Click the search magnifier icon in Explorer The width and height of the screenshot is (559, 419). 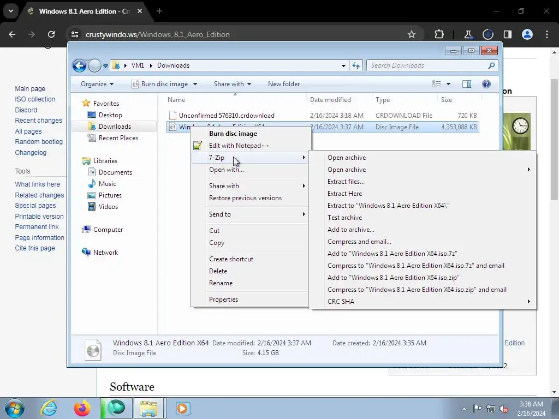tap(491, 65)
